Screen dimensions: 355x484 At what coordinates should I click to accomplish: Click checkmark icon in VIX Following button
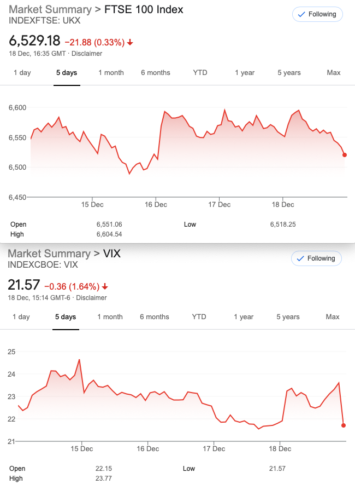(300, 258)
